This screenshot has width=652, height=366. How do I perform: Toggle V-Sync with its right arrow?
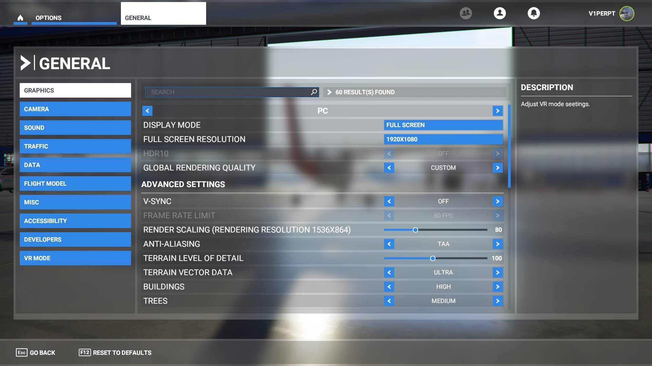pyautogui.click(x=497, y=201)
